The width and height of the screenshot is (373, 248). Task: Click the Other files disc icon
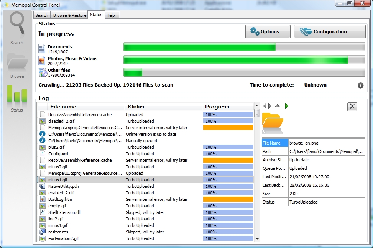pos(43,72)
